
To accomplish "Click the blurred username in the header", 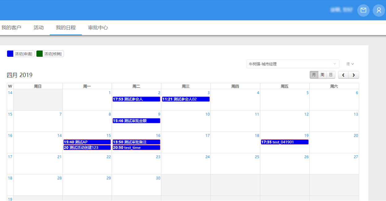I will click(341, 10).
